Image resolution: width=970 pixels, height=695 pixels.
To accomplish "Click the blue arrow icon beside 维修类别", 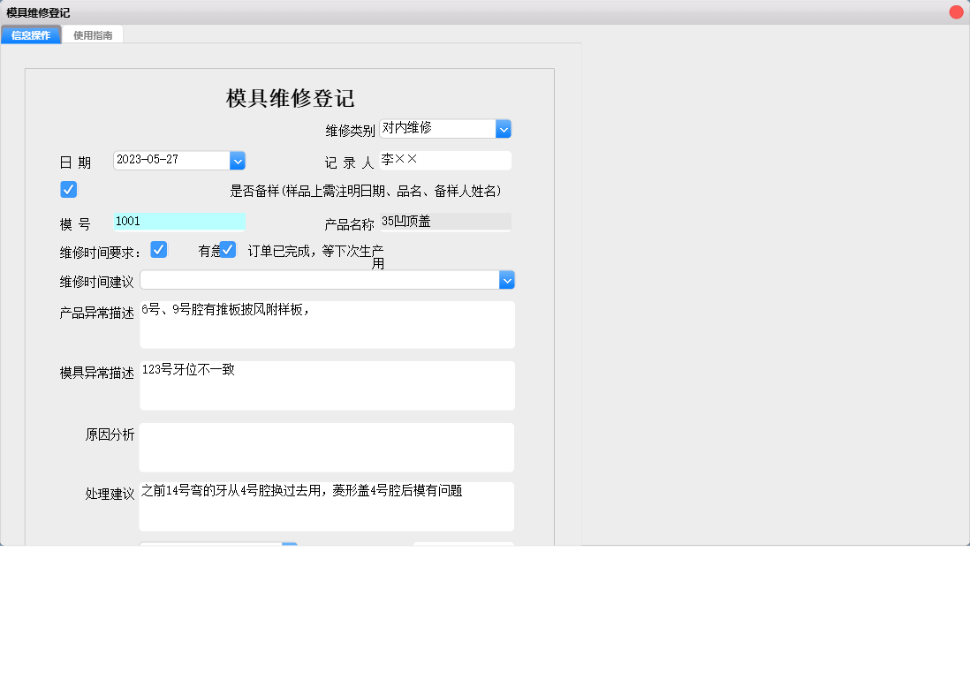I will click(504, 128).
